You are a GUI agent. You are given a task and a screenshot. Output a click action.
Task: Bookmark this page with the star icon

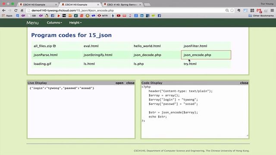(232, 10)
